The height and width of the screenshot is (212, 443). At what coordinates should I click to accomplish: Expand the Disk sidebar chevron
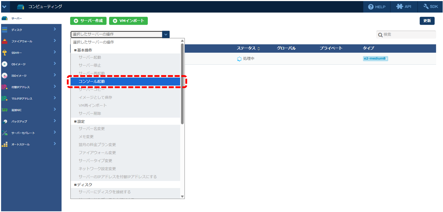point(55,29)
